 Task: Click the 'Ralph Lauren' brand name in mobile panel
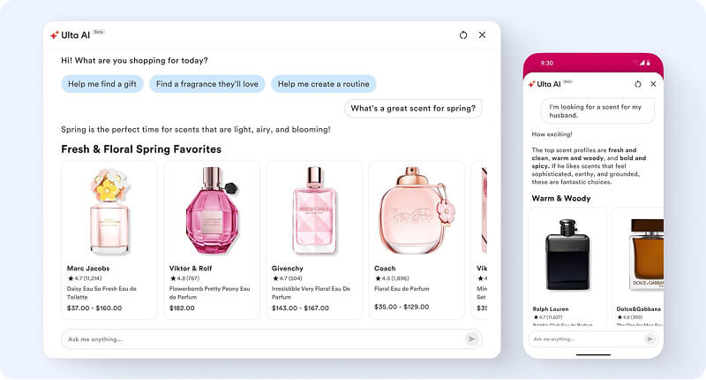(x=550, y=308)
